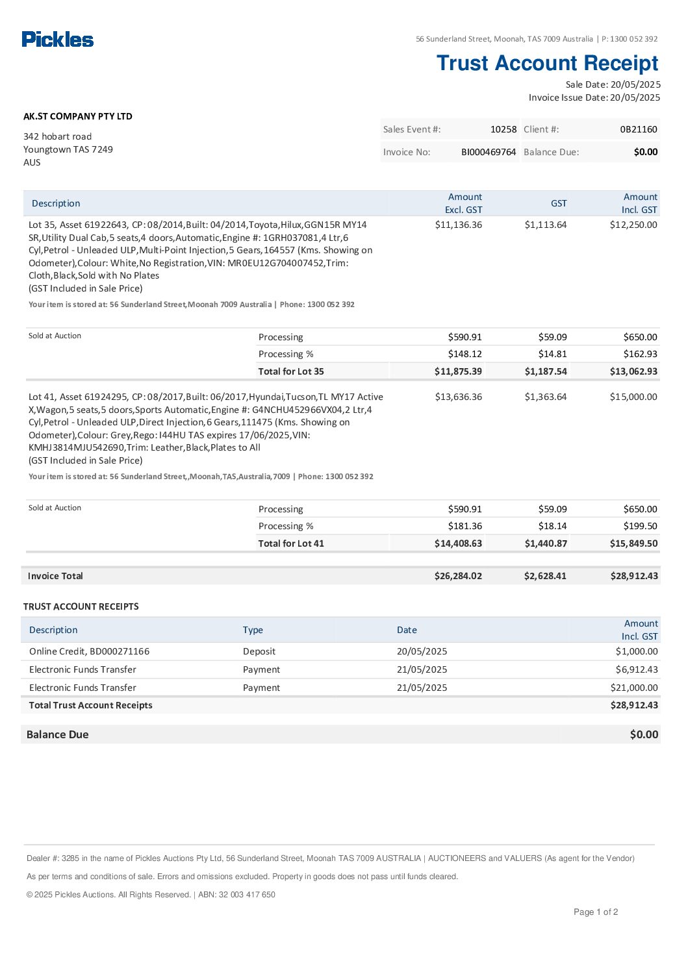Screen dimensions: 688x972
Task: Select the Lot 35 Processing % amount $148.12
Action: 465,354
